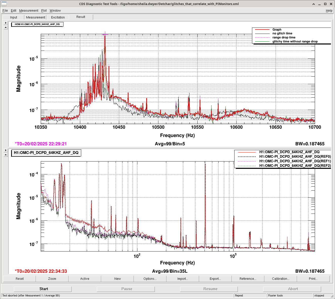Click bottom plot Frequency (Hz) axis label
Viewport: 335px width, 299px height.
177,263
